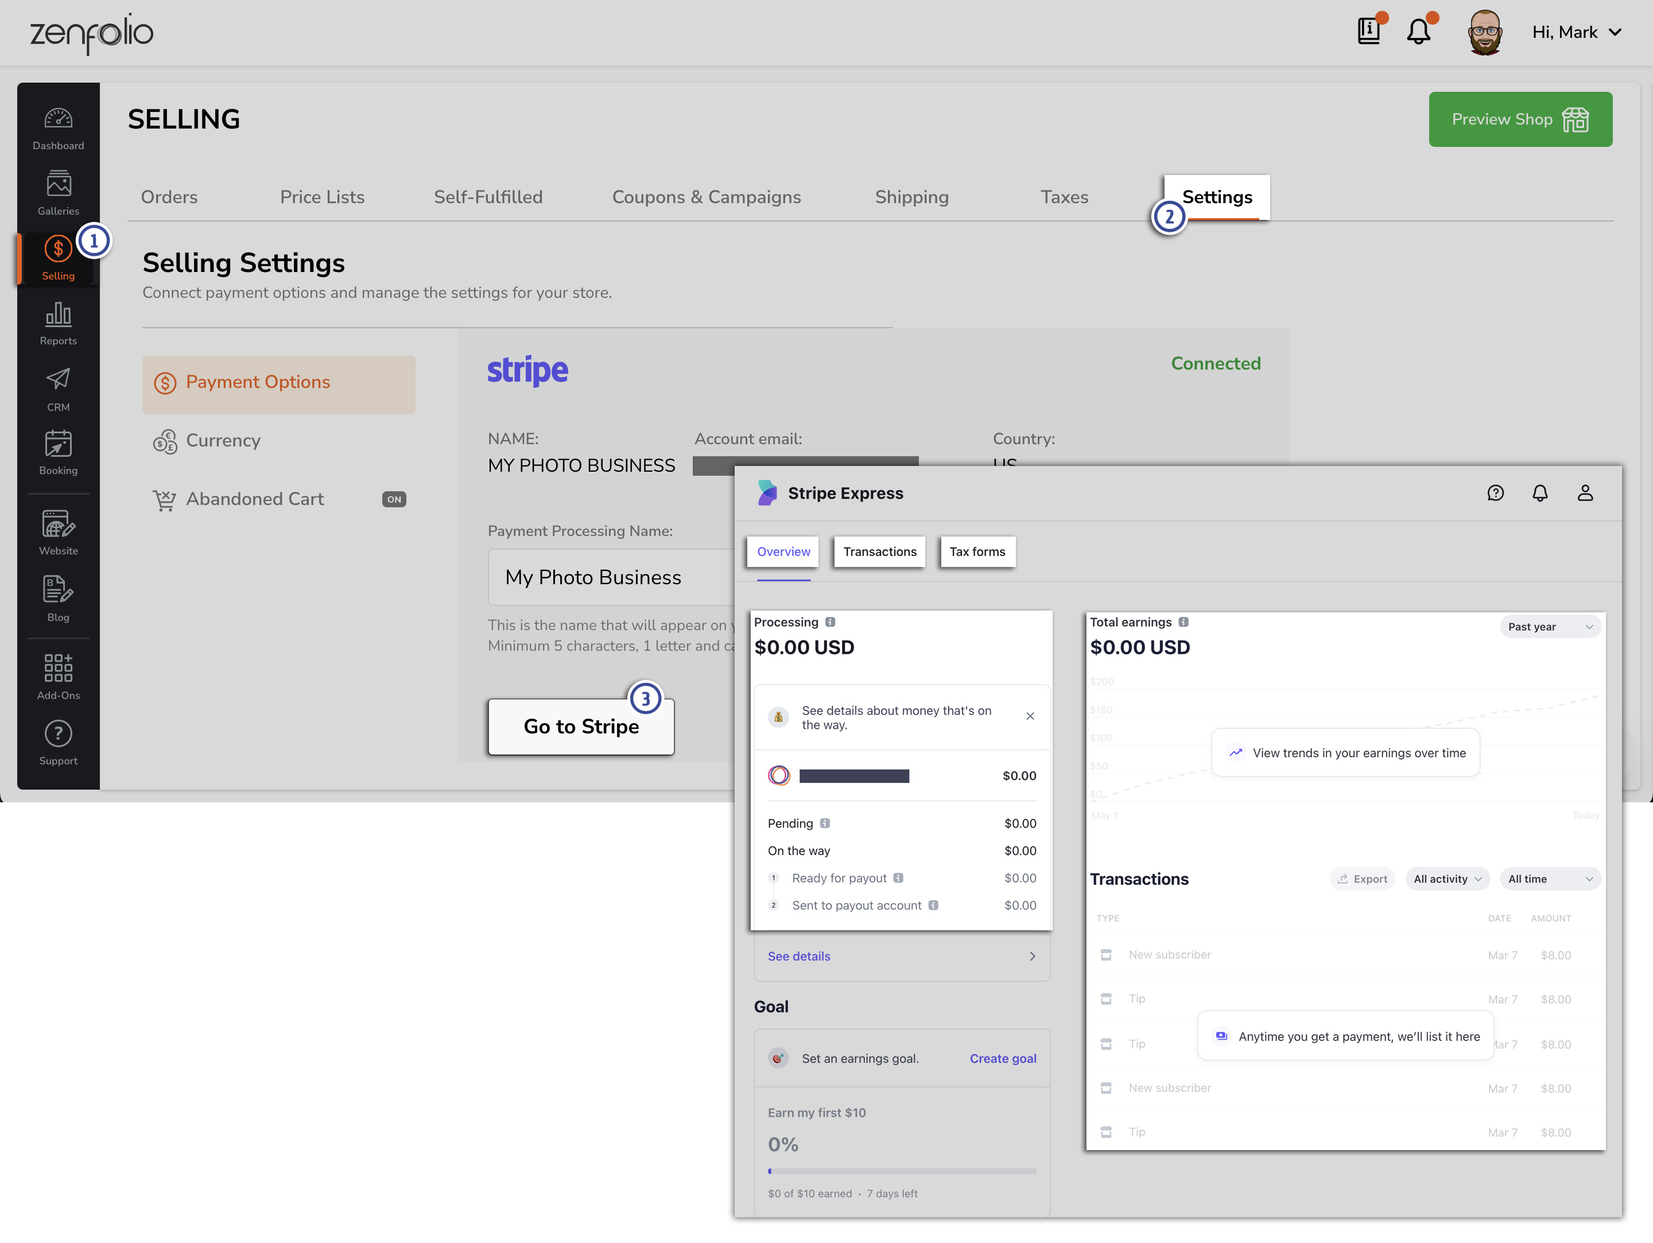Click the earnings goal progress bar

(902, 1171)
